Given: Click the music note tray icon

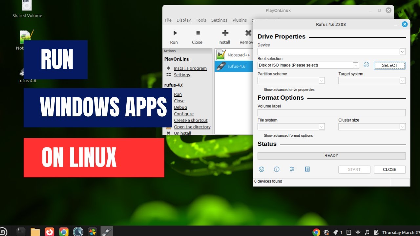Looking at the screenshot, I should tap(367, 232).
